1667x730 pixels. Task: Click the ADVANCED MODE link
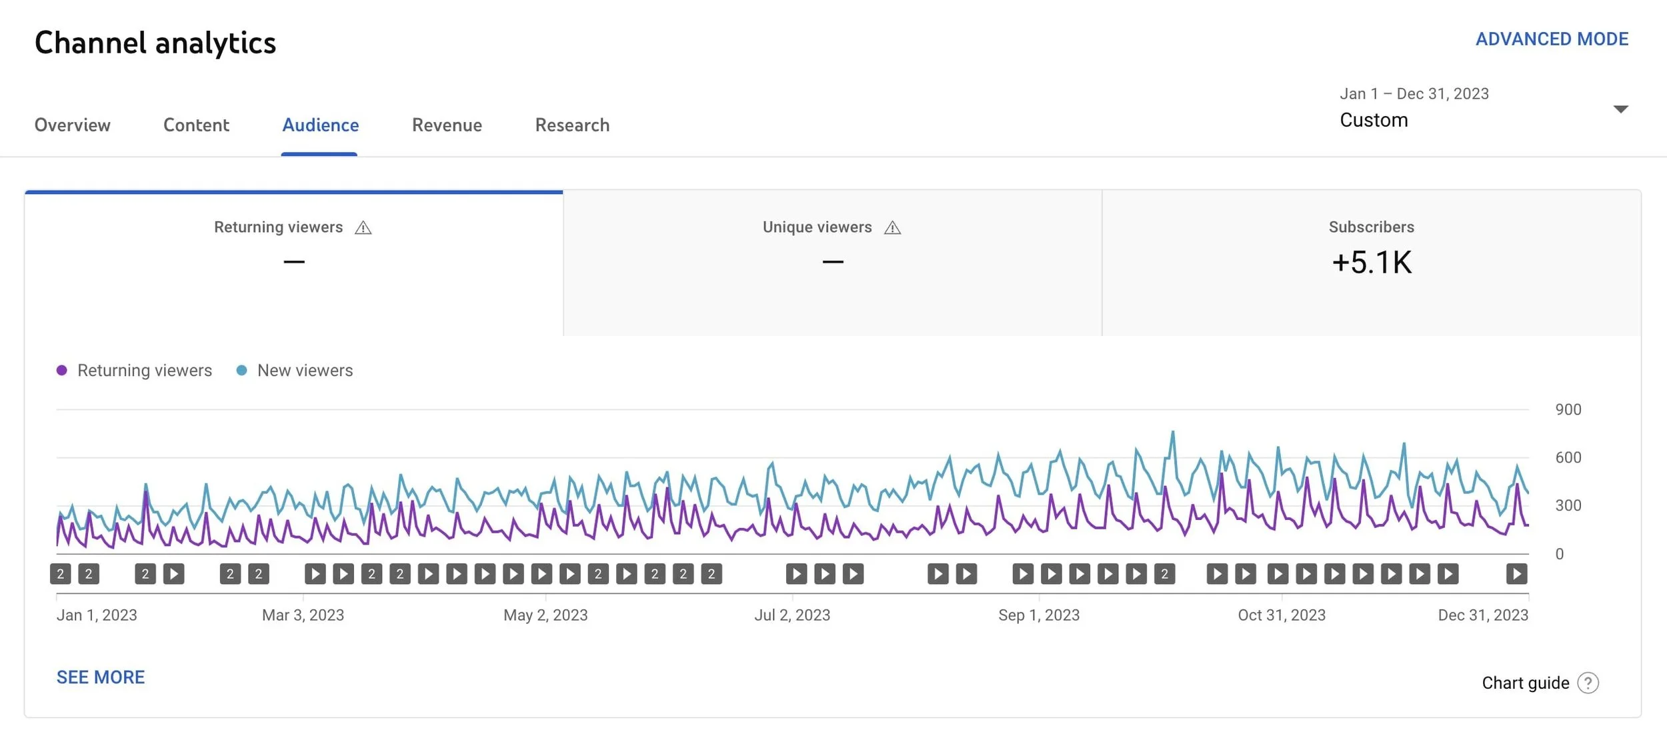coord(1552,39)
